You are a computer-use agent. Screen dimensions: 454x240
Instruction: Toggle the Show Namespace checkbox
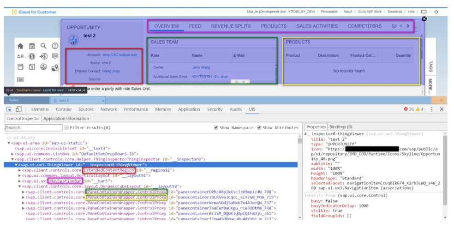tap(216, 127)
